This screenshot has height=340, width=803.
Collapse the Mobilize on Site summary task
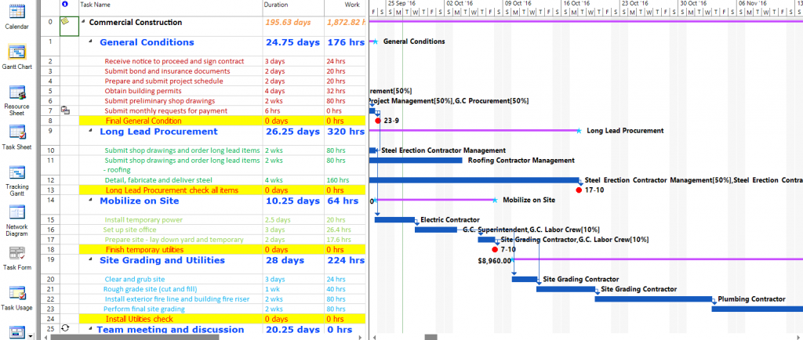[x=93, y=201]
